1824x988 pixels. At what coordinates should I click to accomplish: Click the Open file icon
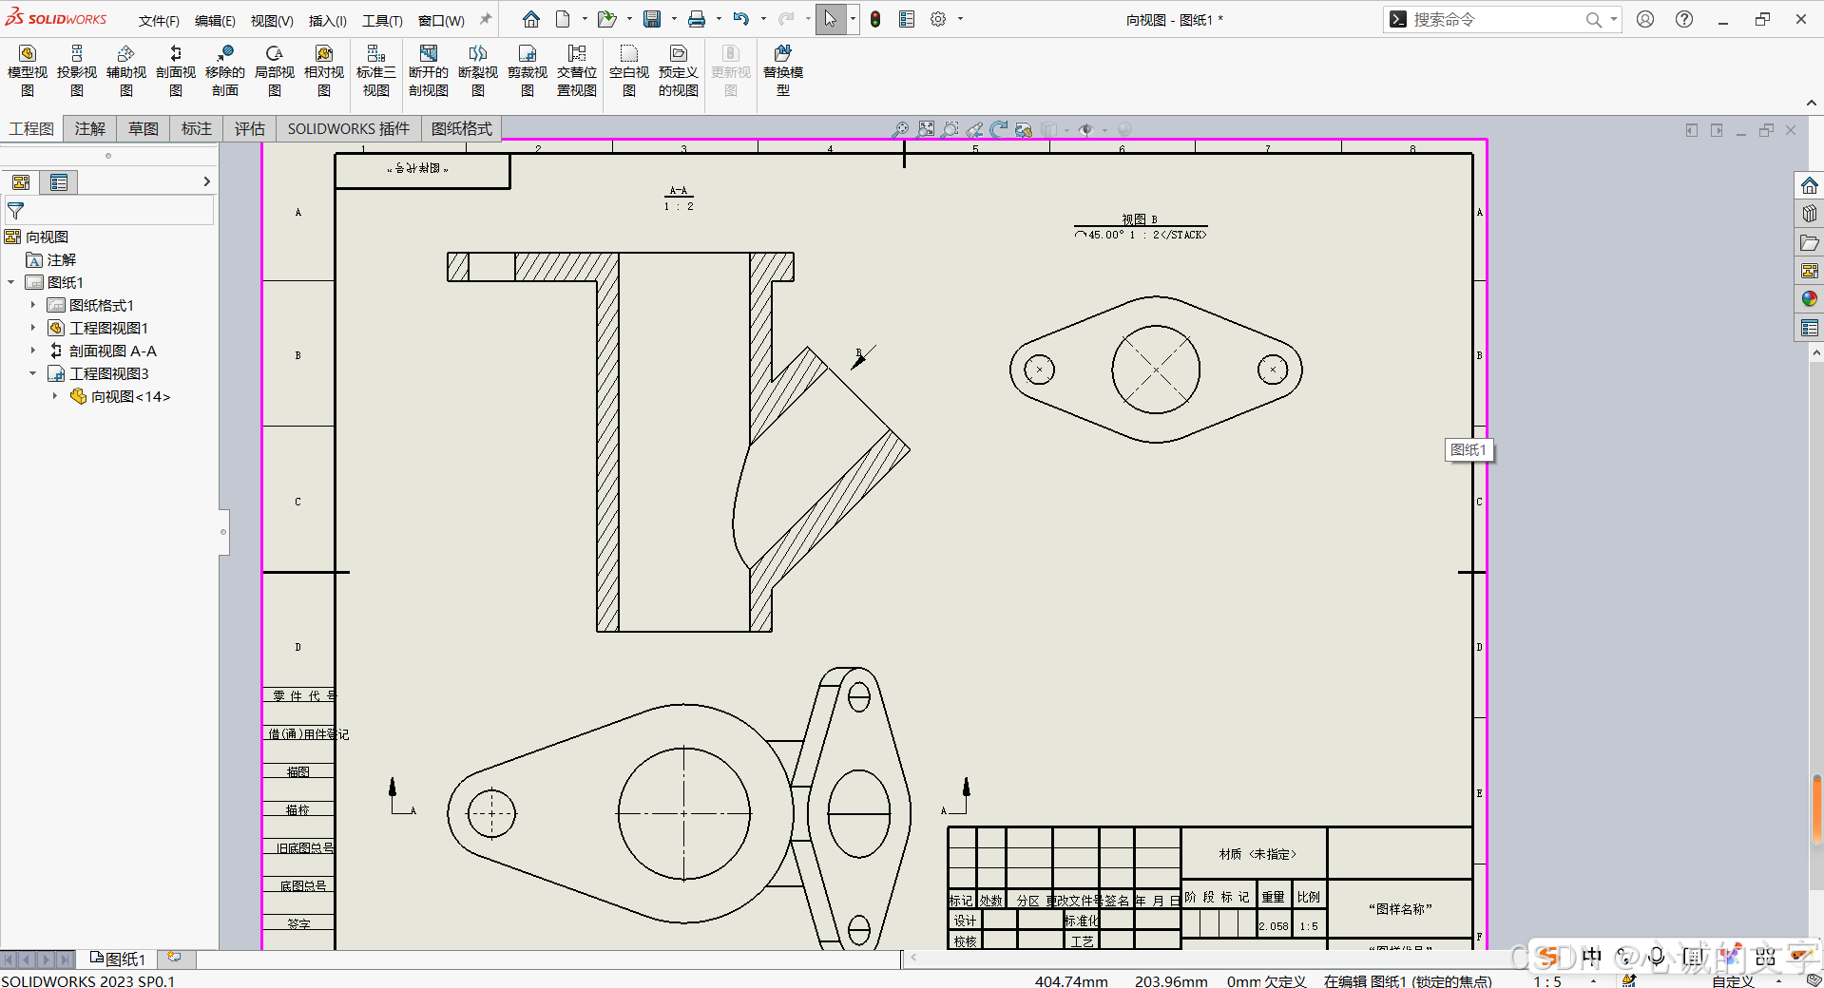pos(606,19)
